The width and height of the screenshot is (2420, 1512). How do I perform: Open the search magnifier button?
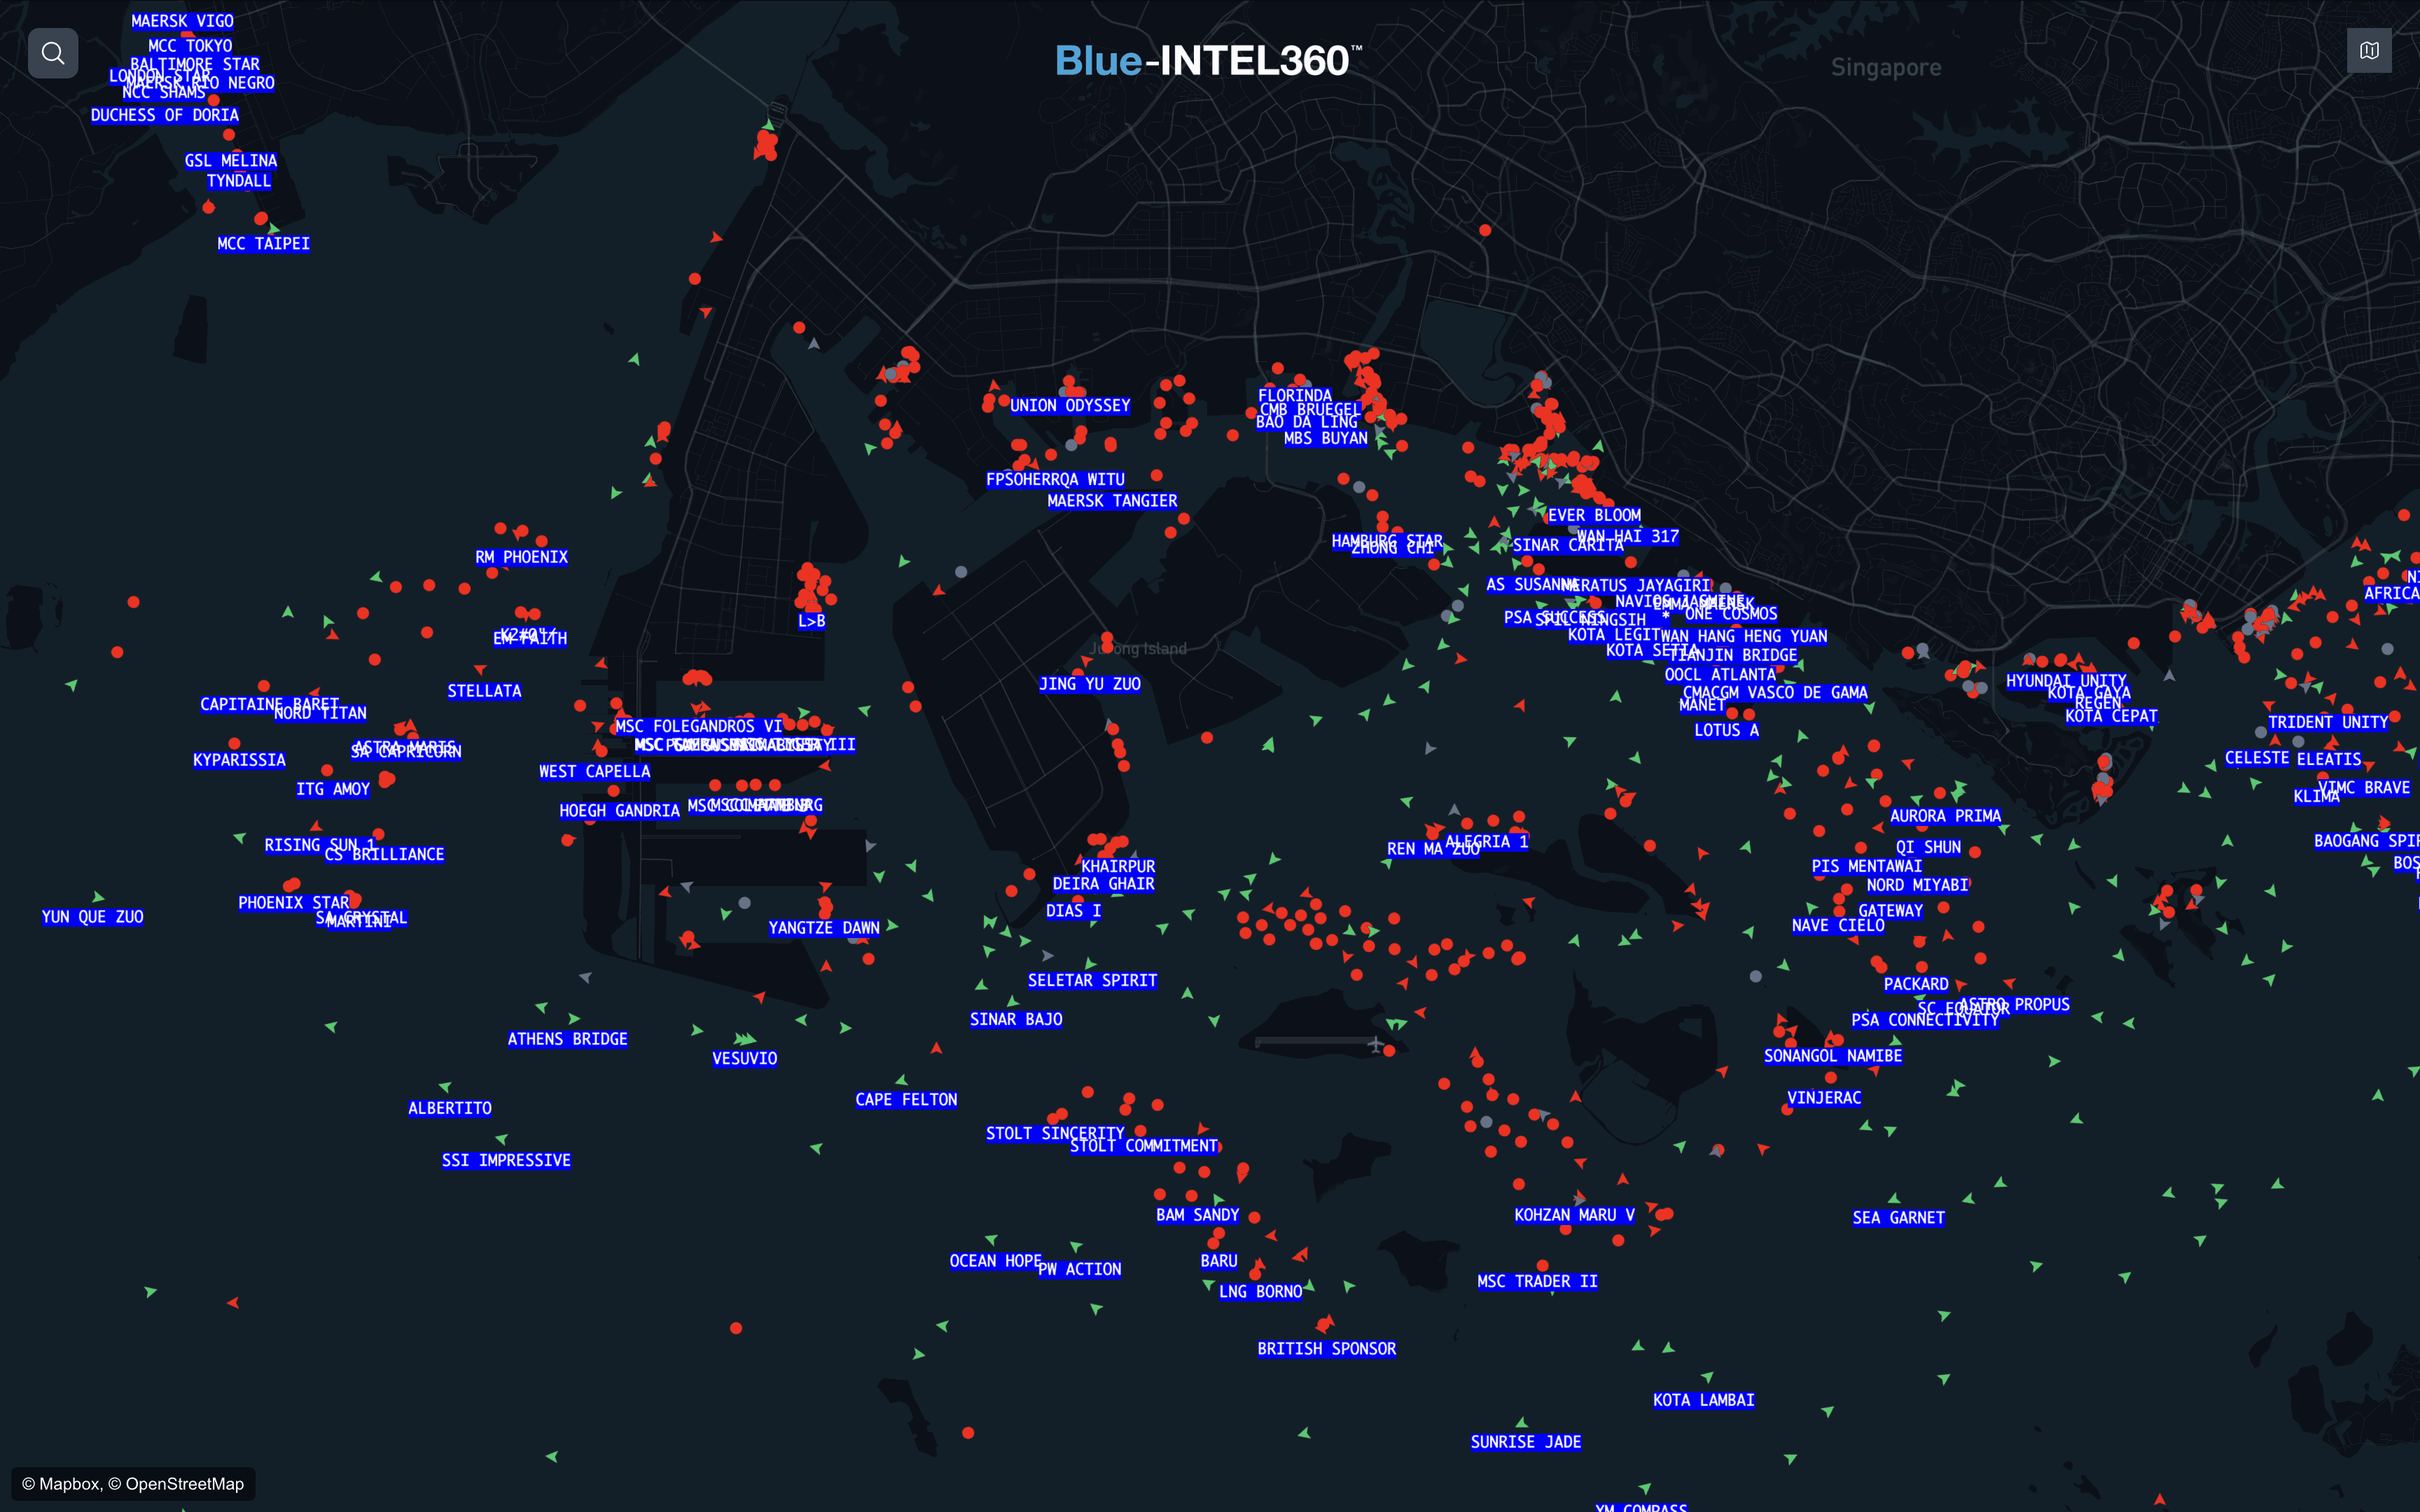click(x=53, y=53)
